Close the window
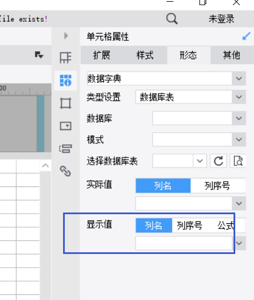Image resolution: width=254 pixels, height=300 pixels. click(236, 2)
